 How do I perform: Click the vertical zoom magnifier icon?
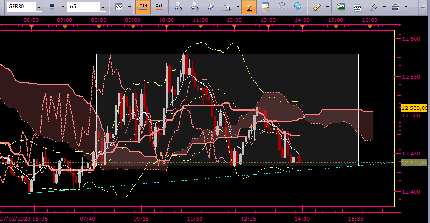pyautogui.click(x=227, y=7)
